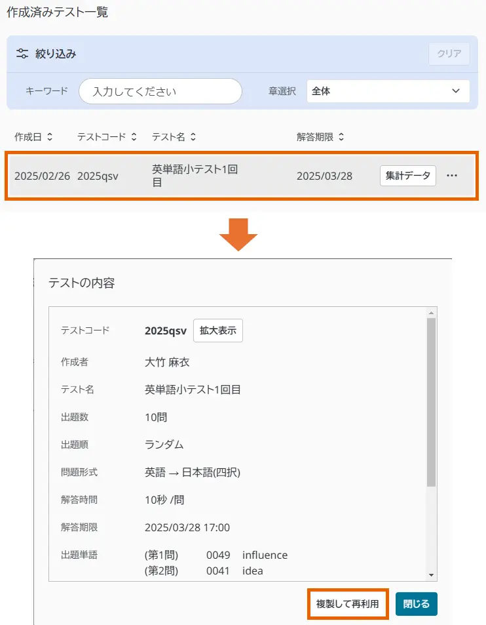Click word number 0049
Image resolution: width=486 pixels, height=625 pixels.
(218, 555)
